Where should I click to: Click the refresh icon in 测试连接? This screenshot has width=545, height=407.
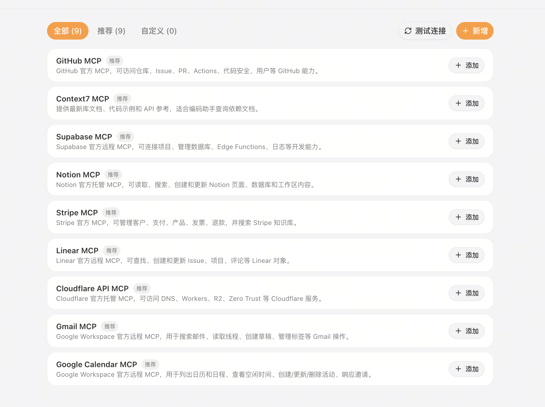pos(408,31)
